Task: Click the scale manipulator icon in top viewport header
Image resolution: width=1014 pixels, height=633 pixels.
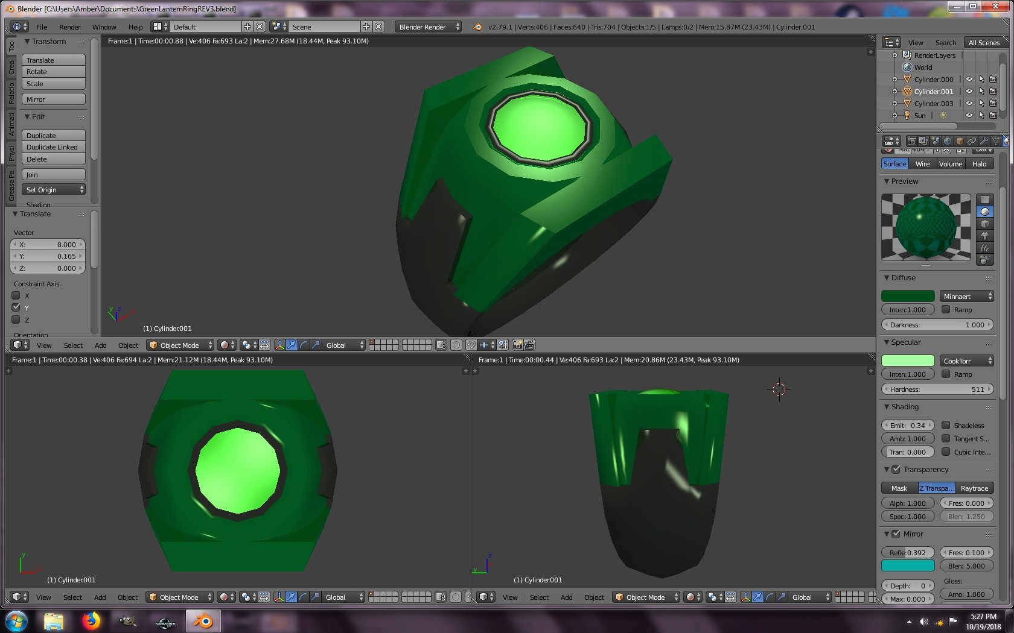Action: (316, 345)
